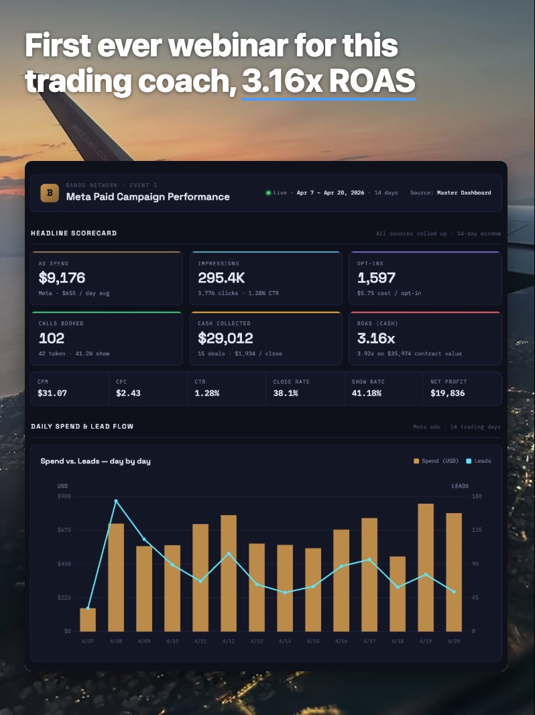This screenshot has width=535, height=715.
Task: Click the Apr 7 – Apr 20, 2026 date range
Action: tap(331, 193)
